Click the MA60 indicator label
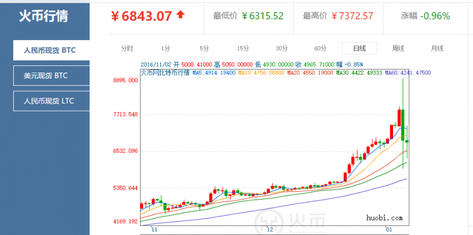473x235 pixels. tap(408, 73)
